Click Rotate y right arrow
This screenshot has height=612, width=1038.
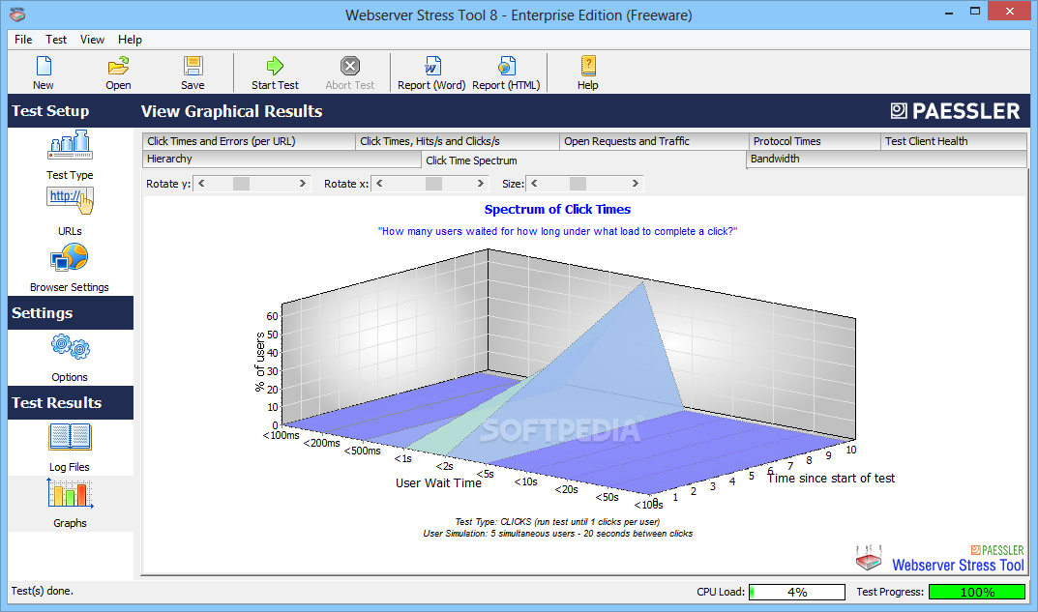(x=303, y=184)
